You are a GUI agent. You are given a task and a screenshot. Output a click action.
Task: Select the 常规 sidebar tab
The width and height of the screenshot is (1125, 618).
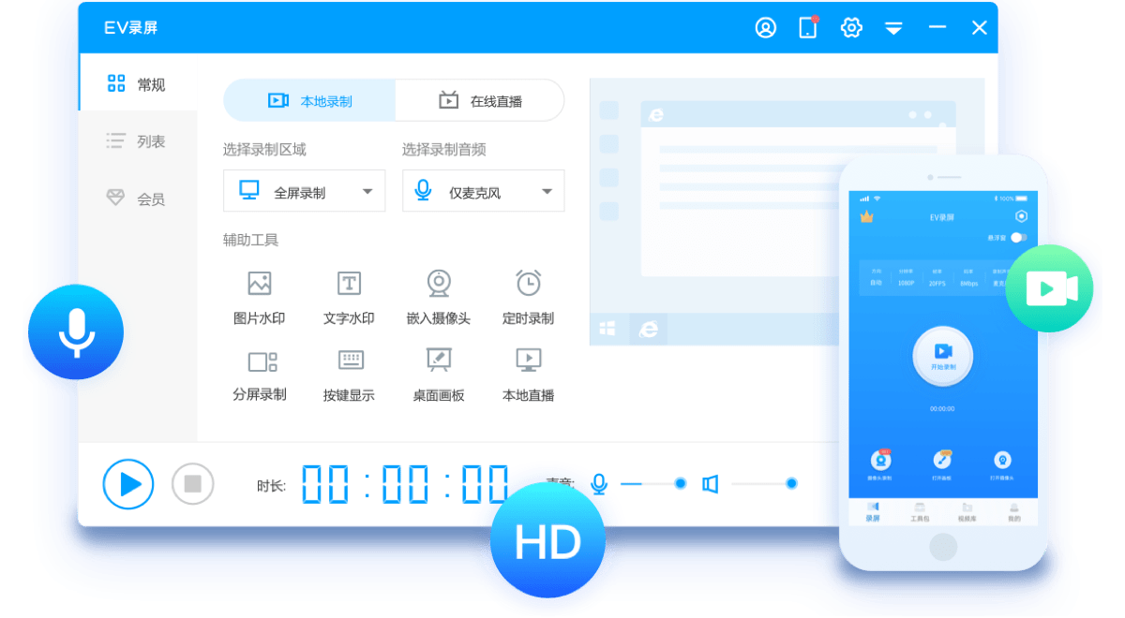[137, 84]
